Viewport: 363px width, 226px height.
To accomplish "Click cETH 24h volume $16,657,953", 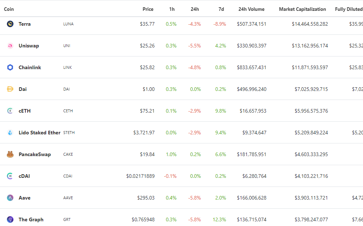I will pyautogui.click(x=253, y=111).
